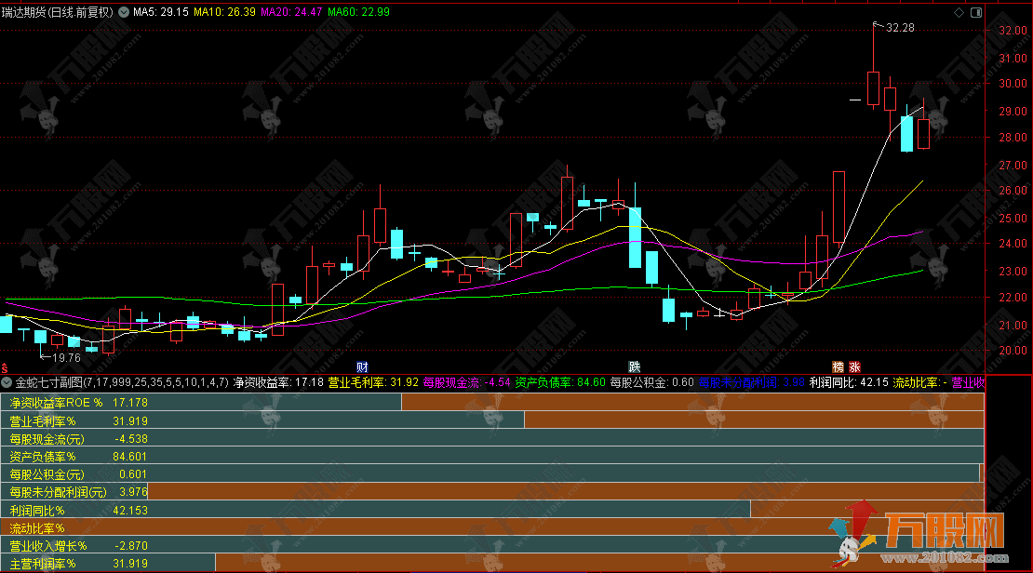Viewport: 1033px width, 573px height.
Task: Click the 榜 marker on the time axis
Action: pyautogui.click(x=838, y=367)
